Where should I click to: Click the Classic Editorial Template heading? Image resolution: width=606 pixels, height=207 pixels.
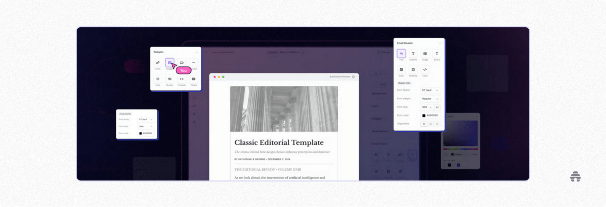[x=279, y=143]
